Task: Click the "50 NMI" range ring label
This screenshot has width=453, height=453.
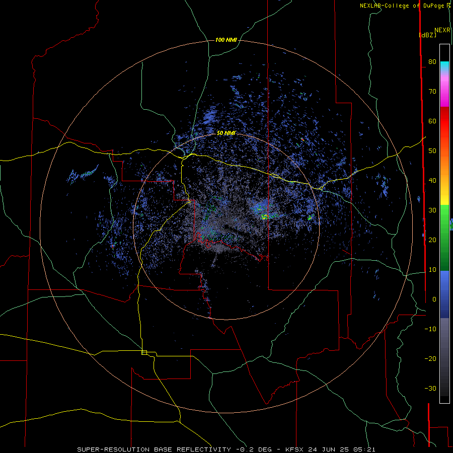Action: pos(226,133)
